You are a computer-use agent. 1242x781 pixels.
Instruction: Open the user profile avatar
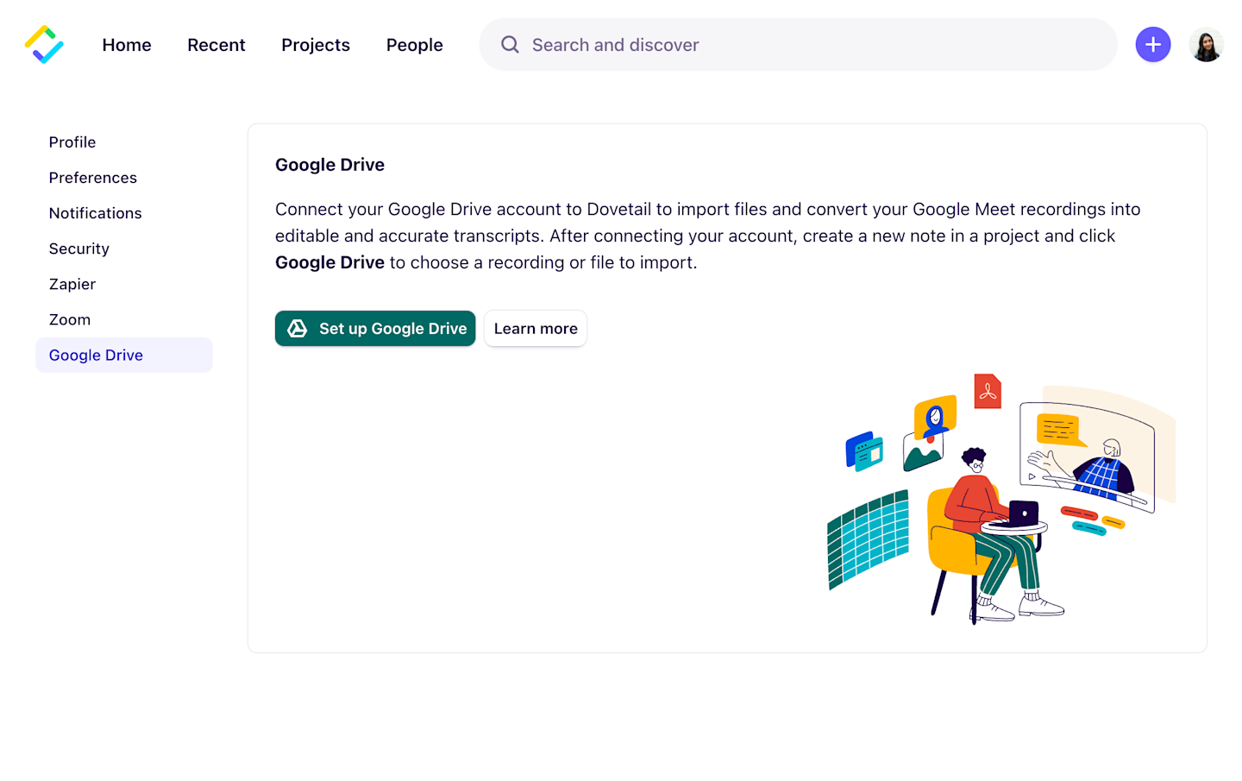click(x=1206, y=45)
